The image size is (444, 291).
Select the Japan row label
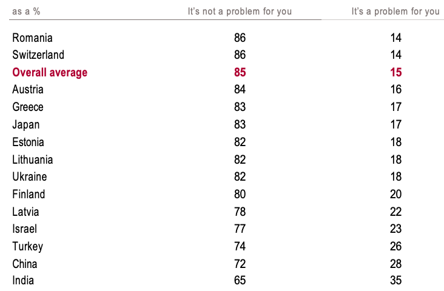point(26,125)
